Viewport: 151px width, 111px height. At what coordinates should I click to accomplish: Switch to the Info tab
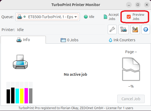[23, 40]
